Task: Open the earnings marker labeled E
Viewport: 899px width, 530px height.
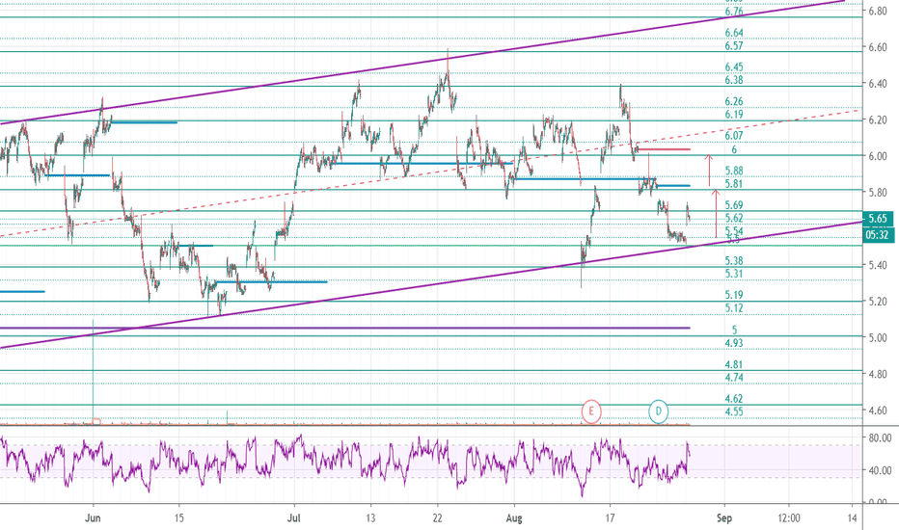Action: click(591, 411)
